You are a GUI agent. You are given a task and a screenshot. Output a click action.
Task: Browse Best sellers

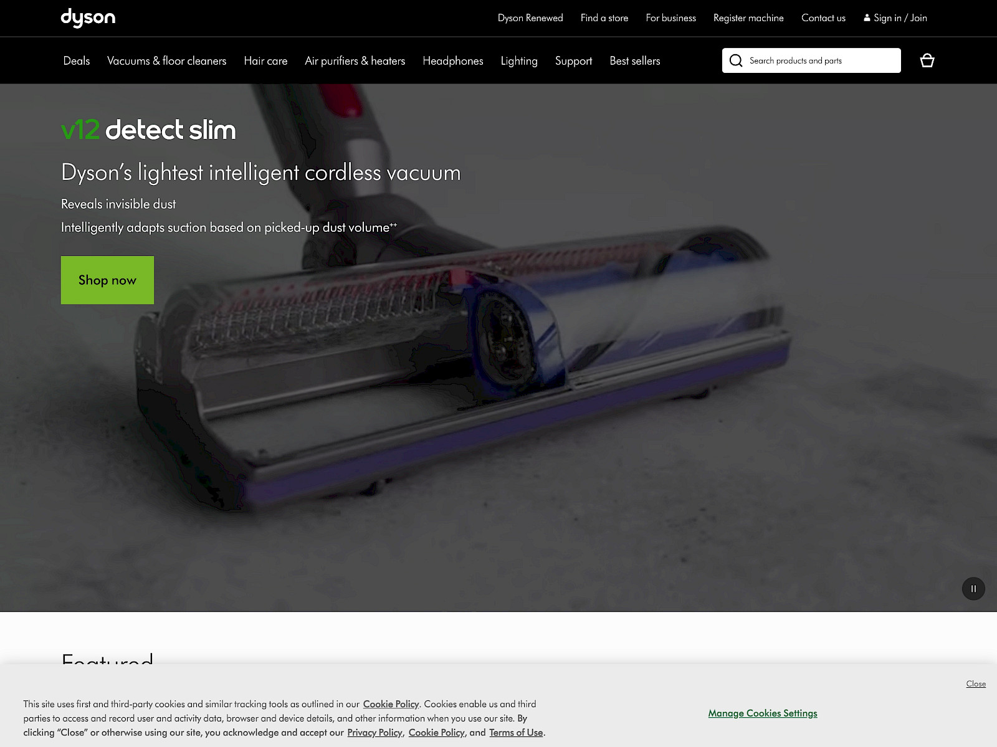(x=634, y=60)
